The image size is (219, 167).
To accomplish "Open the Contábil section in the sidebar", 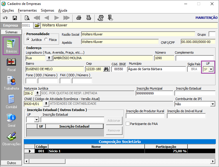I will (11, 102).
